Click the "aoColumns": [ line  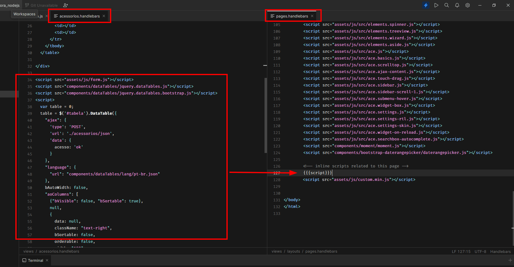[62, 194]
